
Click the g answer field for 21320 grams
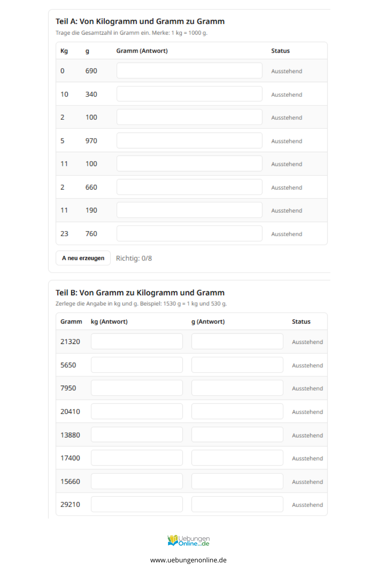(237, 342)
